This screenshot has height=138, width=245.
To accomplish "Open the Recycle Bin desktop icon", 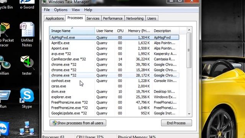I will [x=6, y=5].
